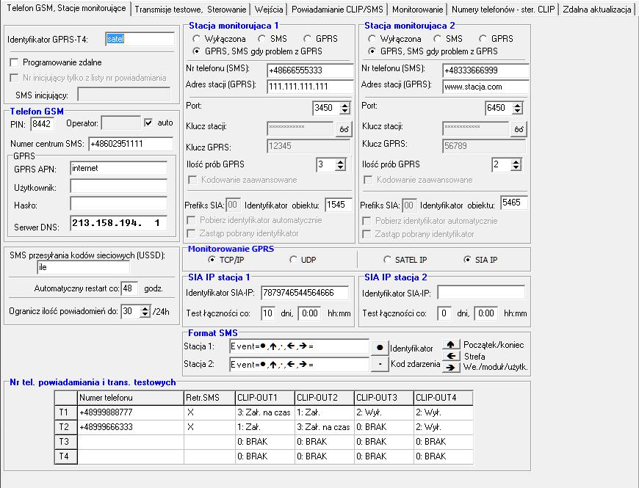639x488 pixels.
Task: Click station 1 Identyfikator obiektu field
Action: click(339, 205)
